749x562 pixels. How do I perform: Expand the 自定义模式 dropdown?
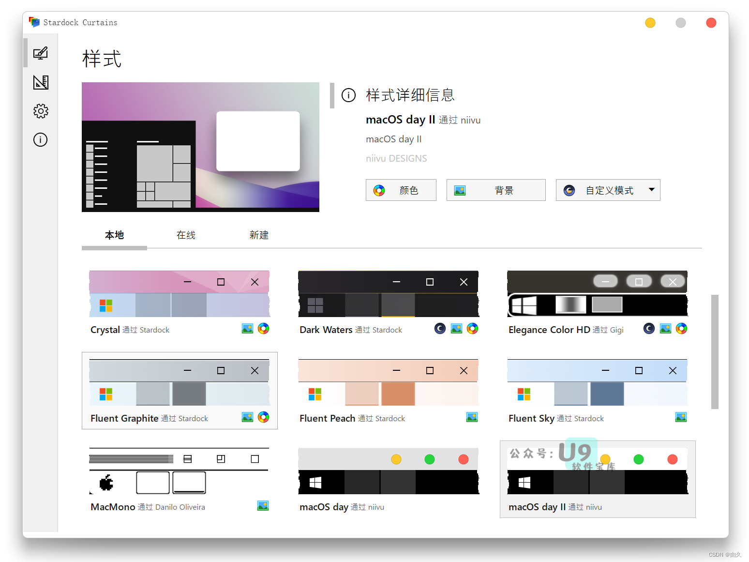[608, 190]
